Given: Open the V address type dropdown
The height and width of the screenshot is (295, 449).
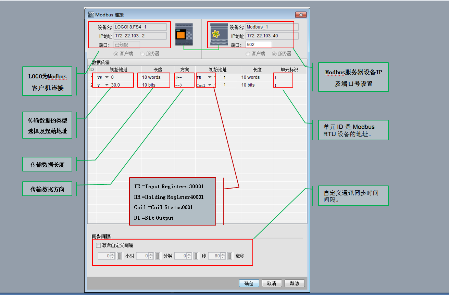Looking at the screenshot, I should point(107,85).
